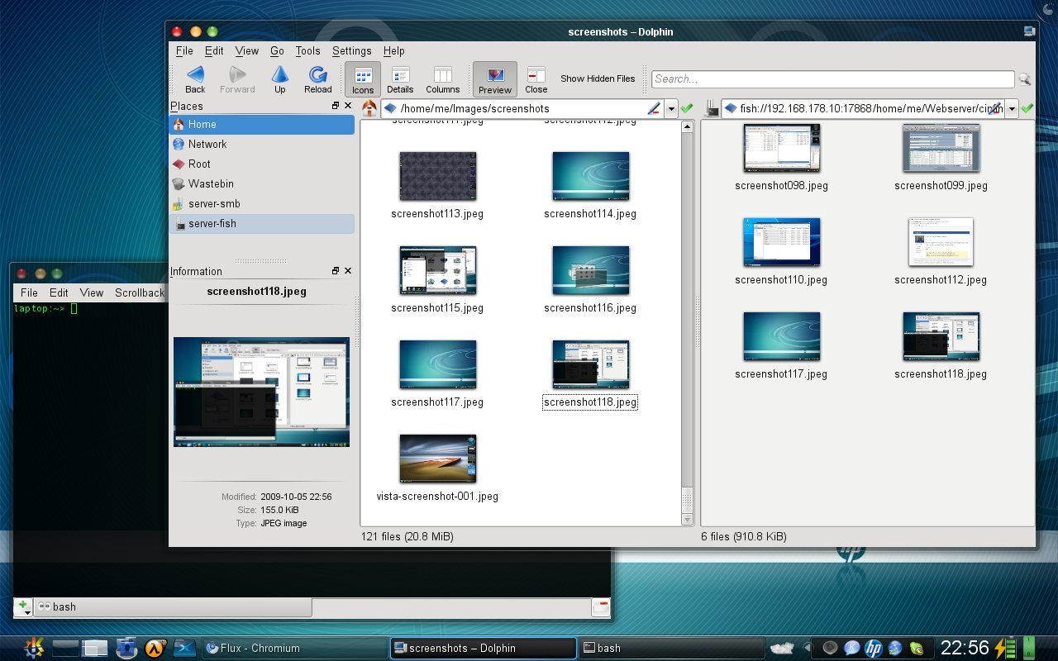Select the bash tab in the terminal window
Image resolution: width=1058 pixels, height=661 pixels.
point(172,606)
